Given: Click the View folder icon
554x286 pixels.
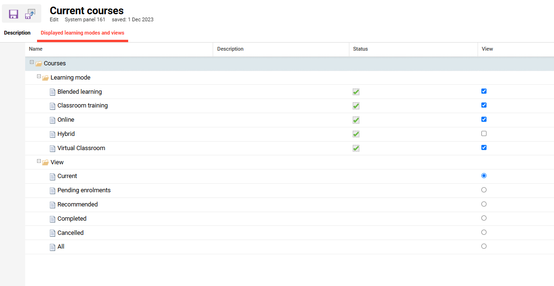Looking at the screenshot, I should click(x=46, y=163).
